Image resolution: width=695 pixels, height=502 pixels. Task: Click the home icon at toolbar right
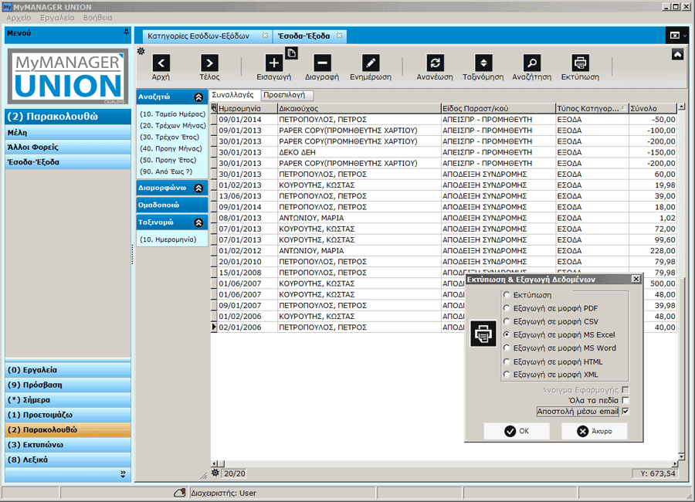click(677, 55)
